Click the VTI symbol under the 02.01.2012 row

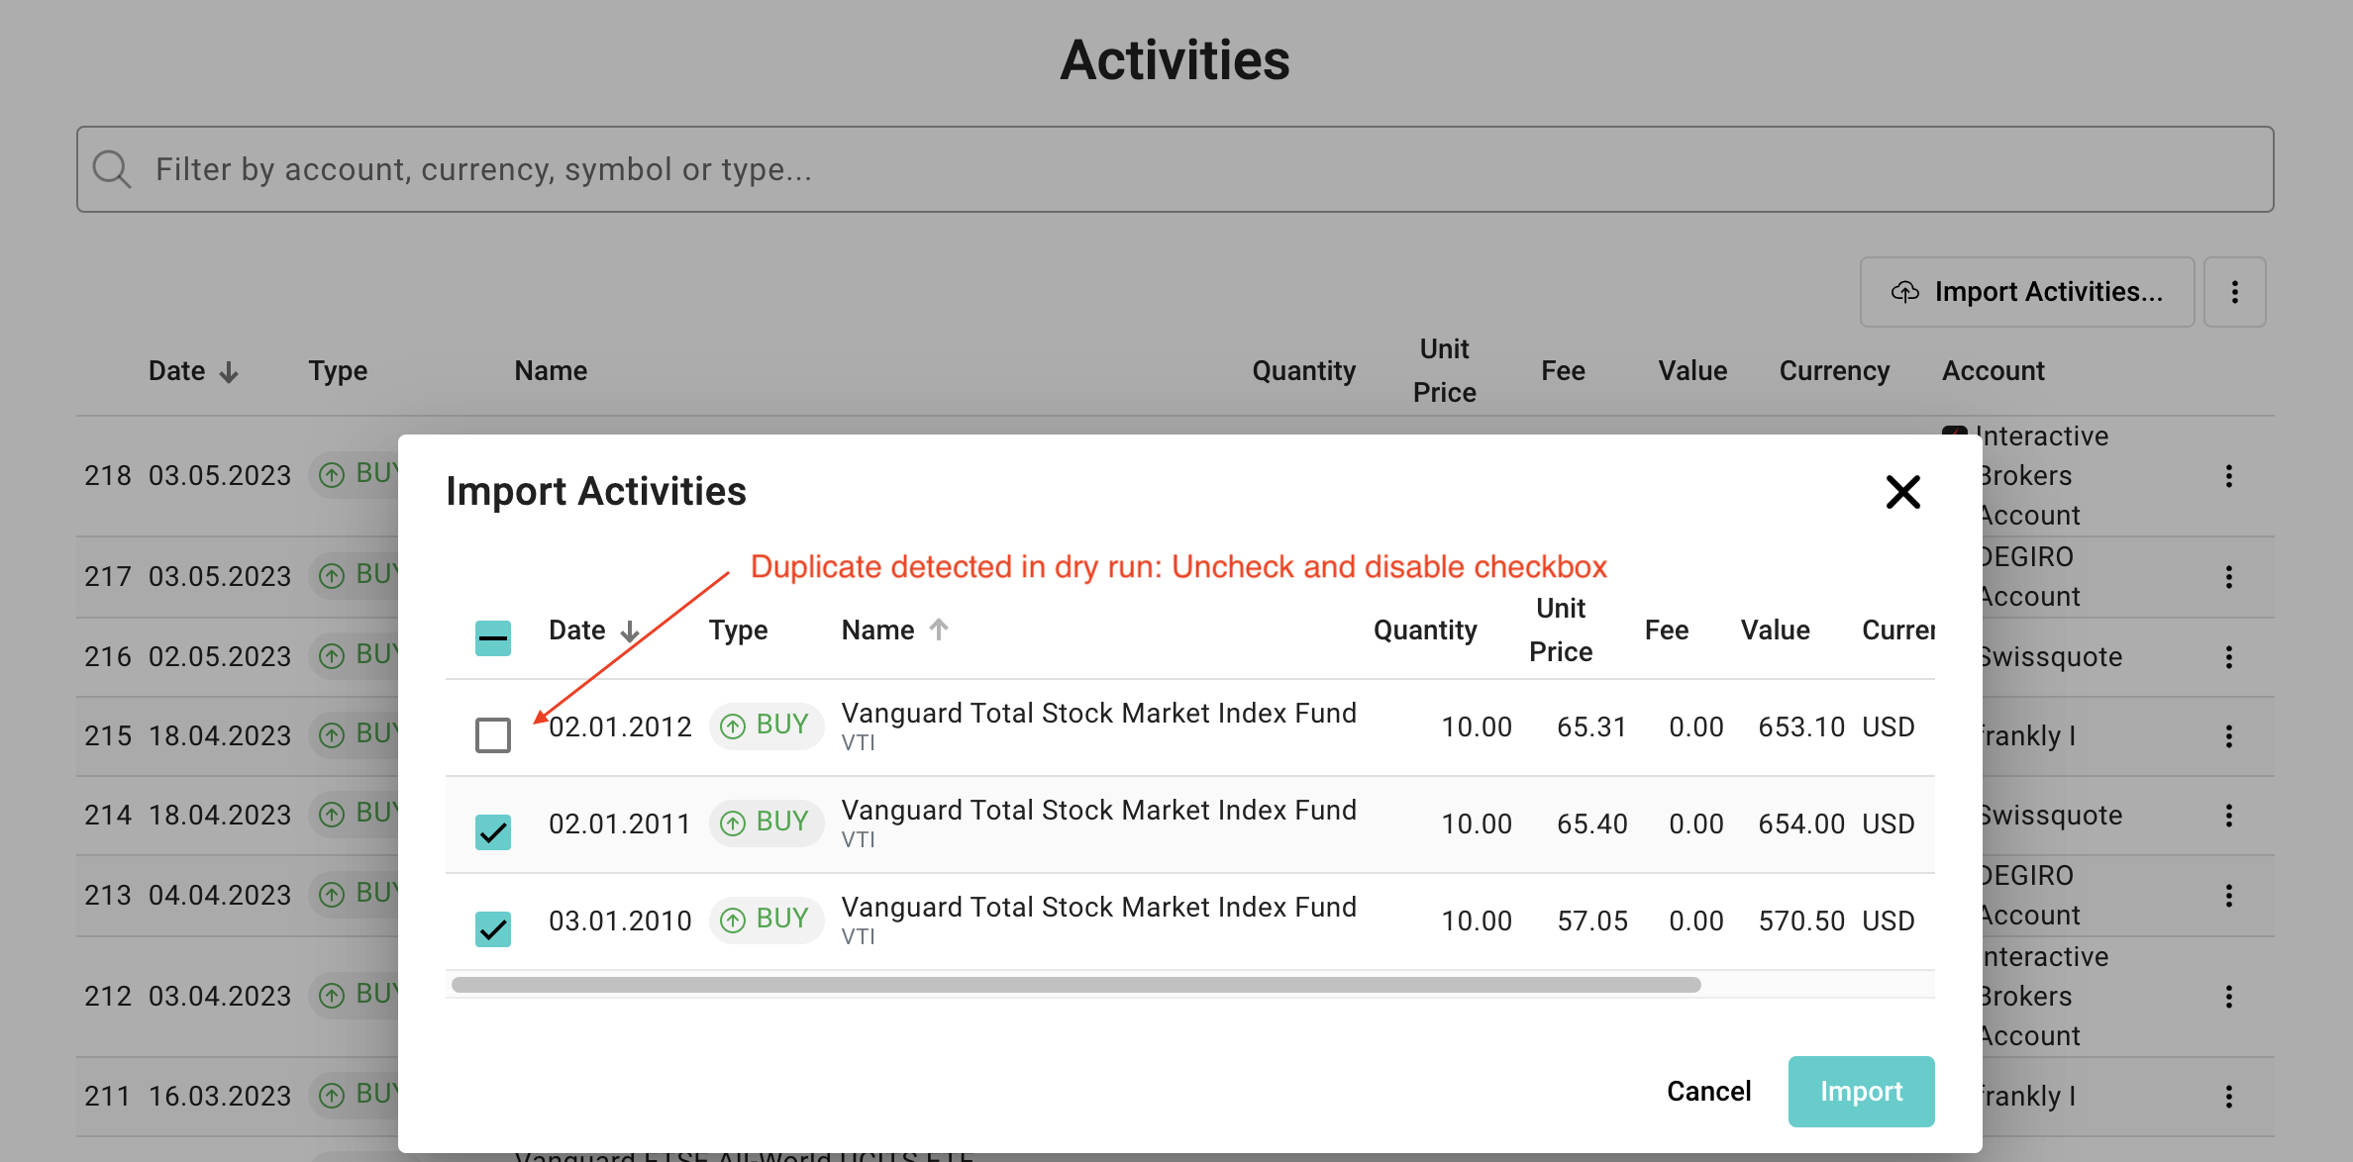click(x=858, y=743)
